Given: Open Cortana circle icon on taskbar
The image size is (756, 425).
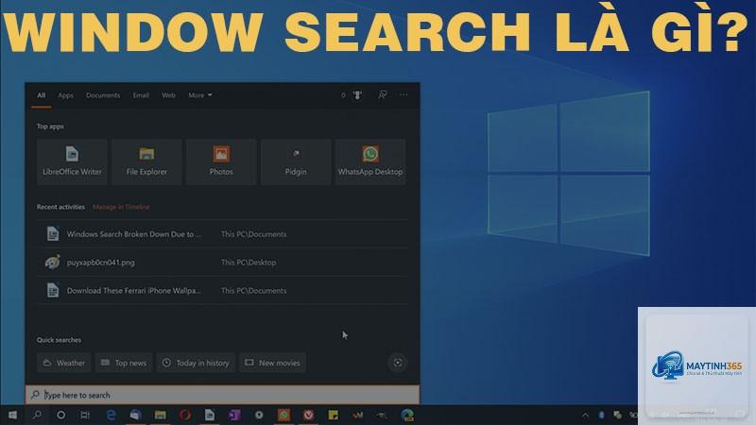Looking at the screenshot, I should pyautogui.click(x=60, y=415).
